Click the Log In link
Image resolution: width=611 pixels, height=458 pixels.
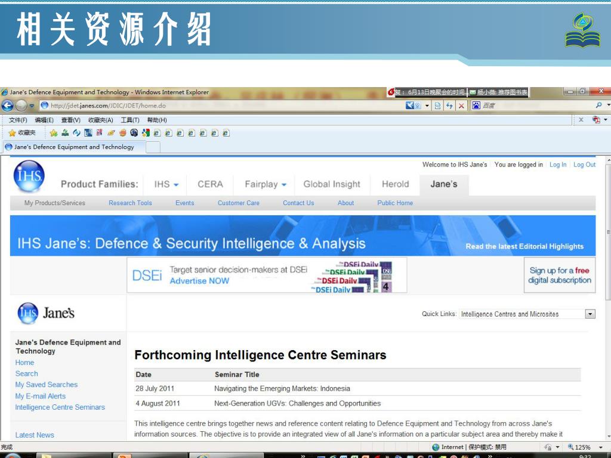pos(558,165)
